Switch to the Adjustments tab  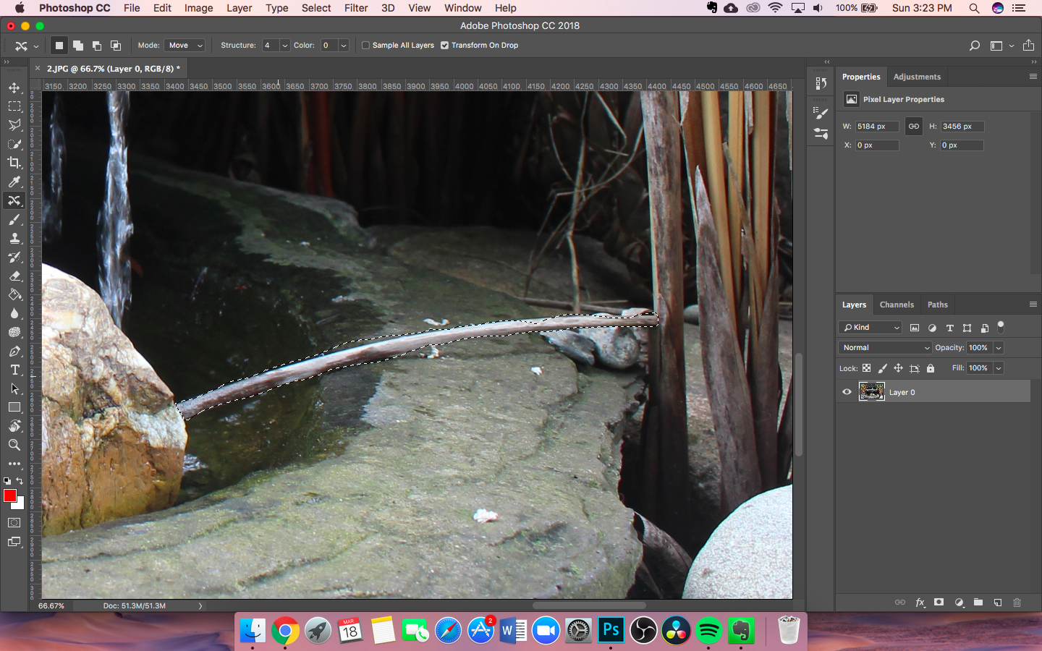(x=917, y=77)
